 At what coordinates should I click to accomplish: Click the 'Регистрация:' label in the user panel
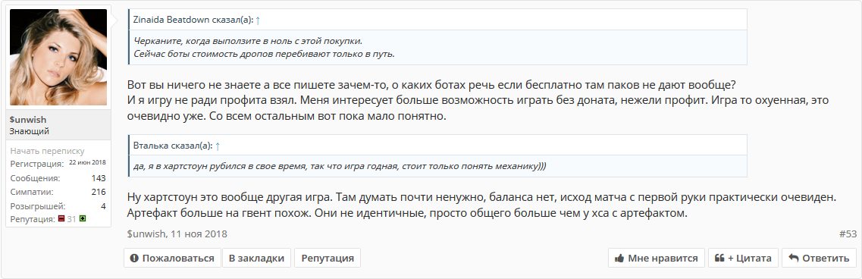37,164
